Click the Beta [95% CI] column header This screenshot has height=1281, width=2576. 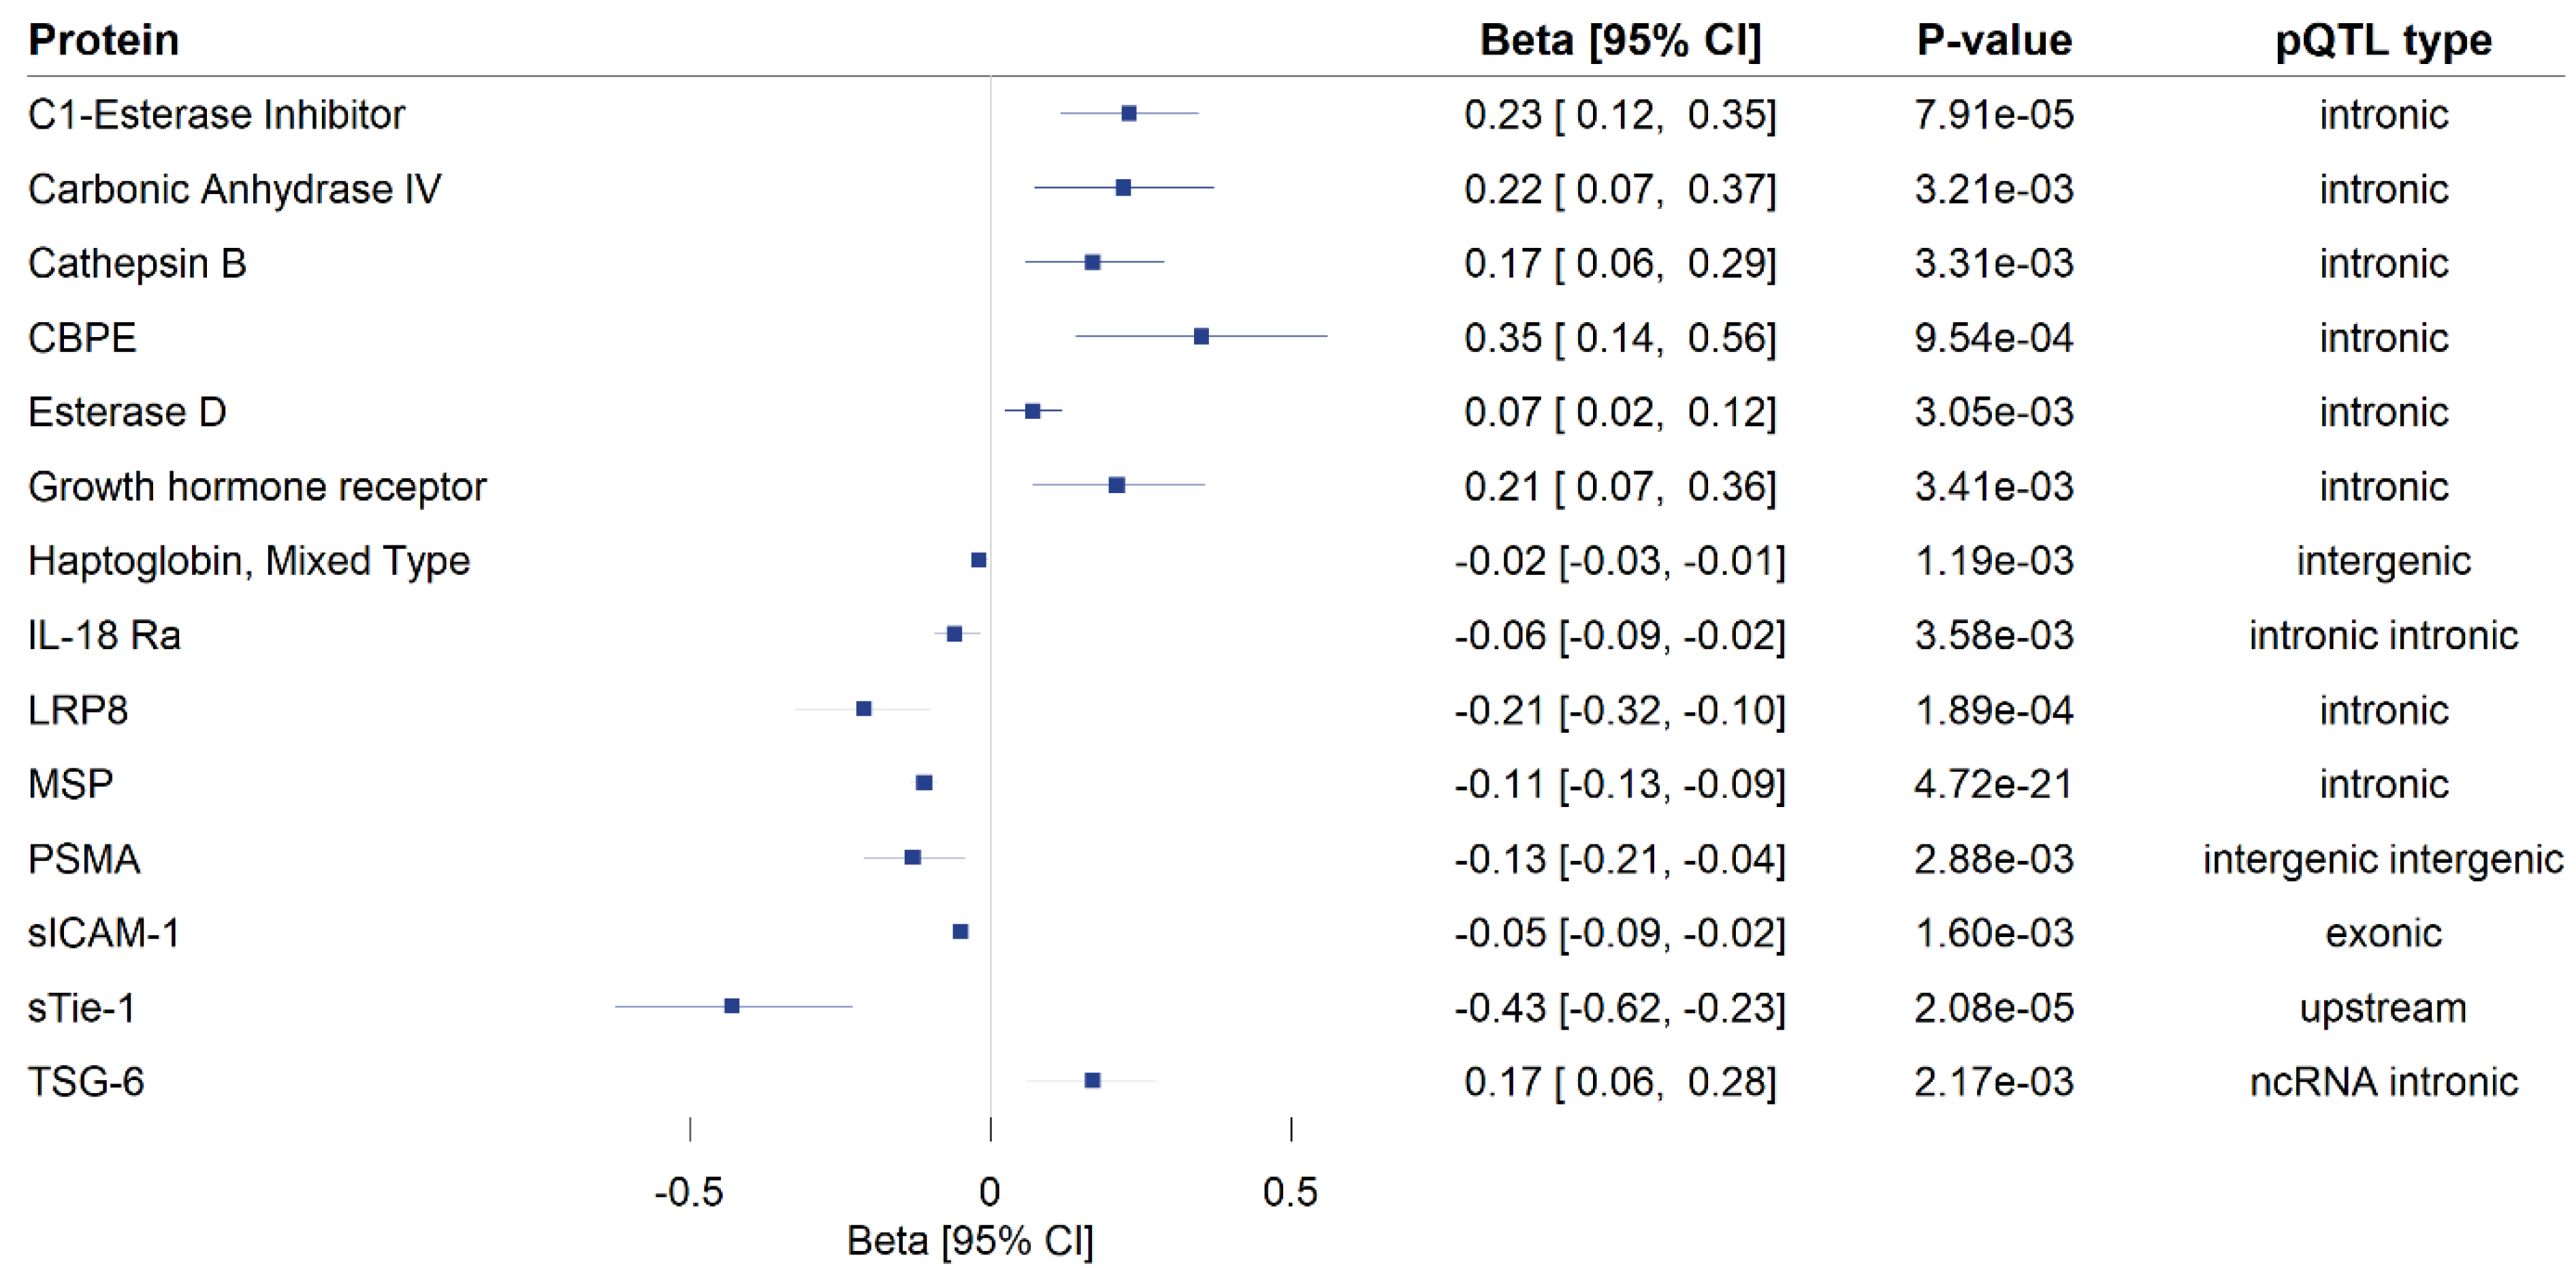1620,40
